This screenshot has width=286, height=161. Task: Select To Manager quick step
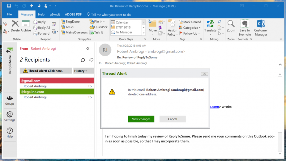tap(126, 32)
